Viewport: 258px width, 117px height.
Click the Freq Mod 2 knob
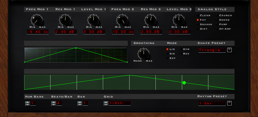click(122, 20)
